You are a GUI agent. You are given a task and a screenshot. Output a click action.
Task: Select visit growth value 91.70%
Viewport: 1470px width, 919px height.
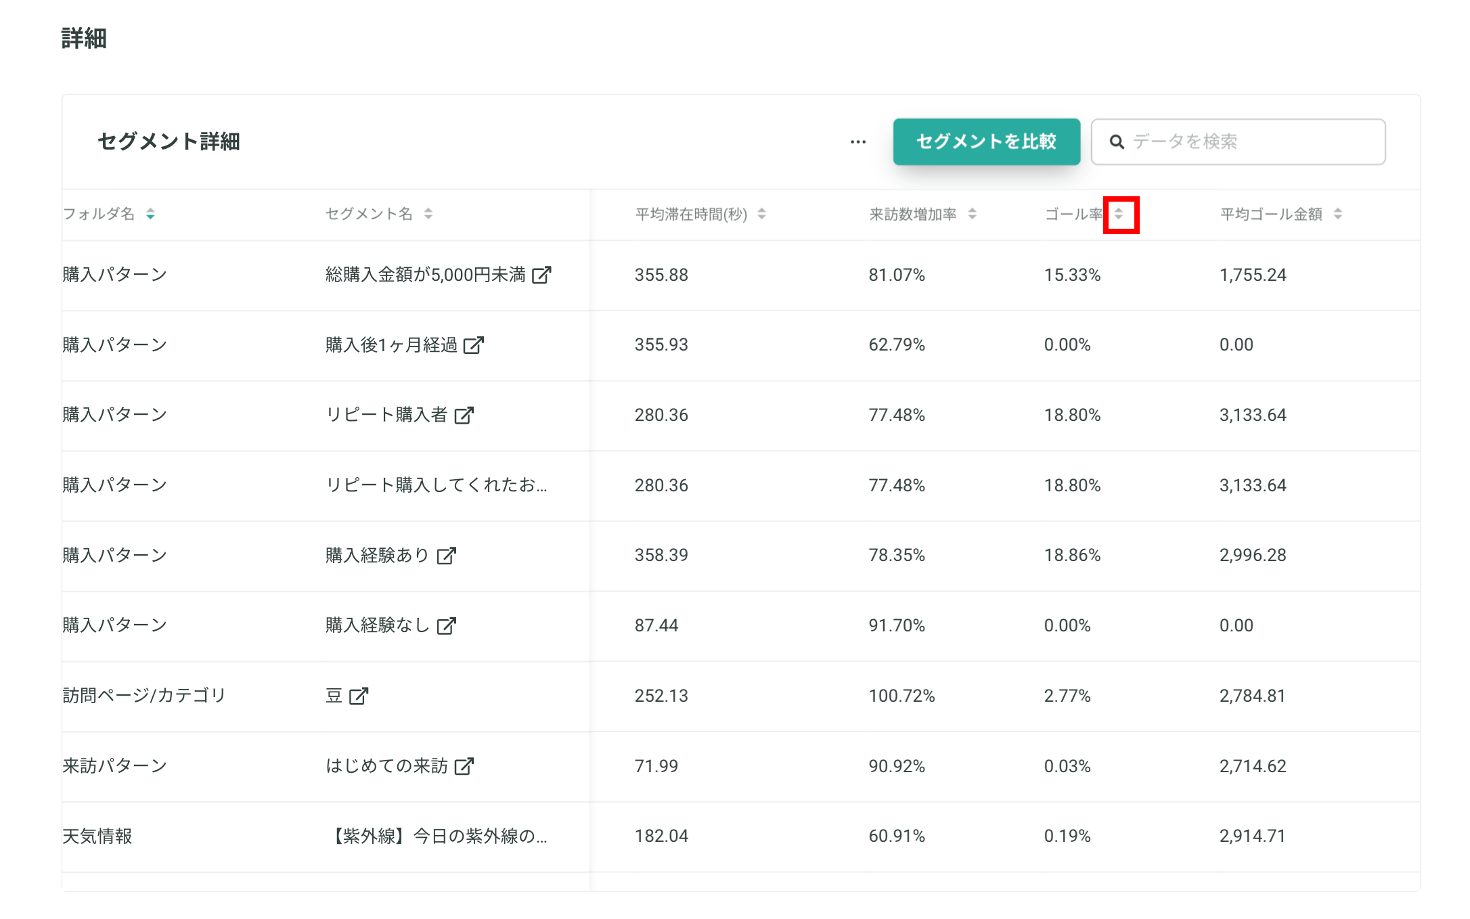pos(897,625)
